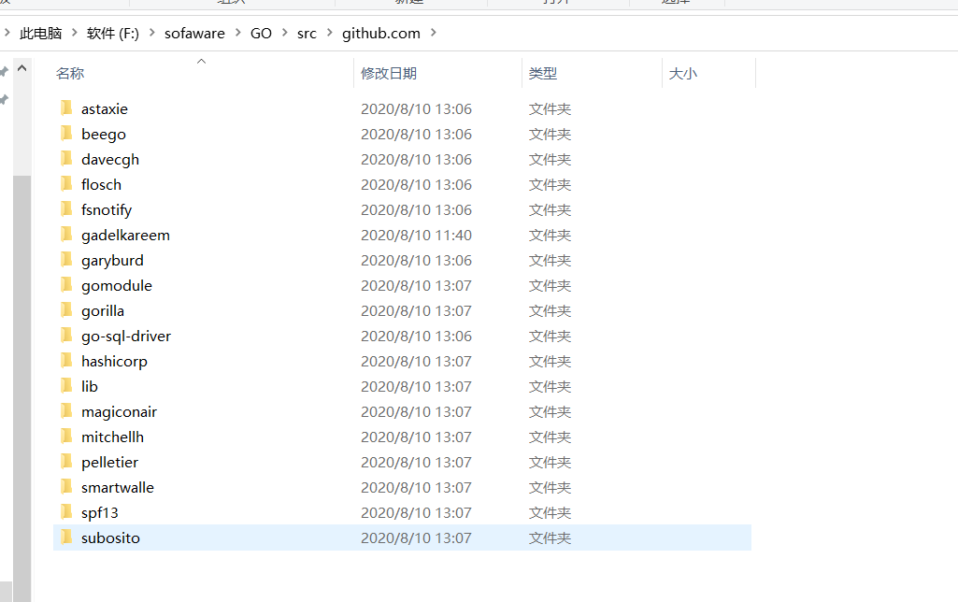Select the fsnotify folder name

(107, 210)
